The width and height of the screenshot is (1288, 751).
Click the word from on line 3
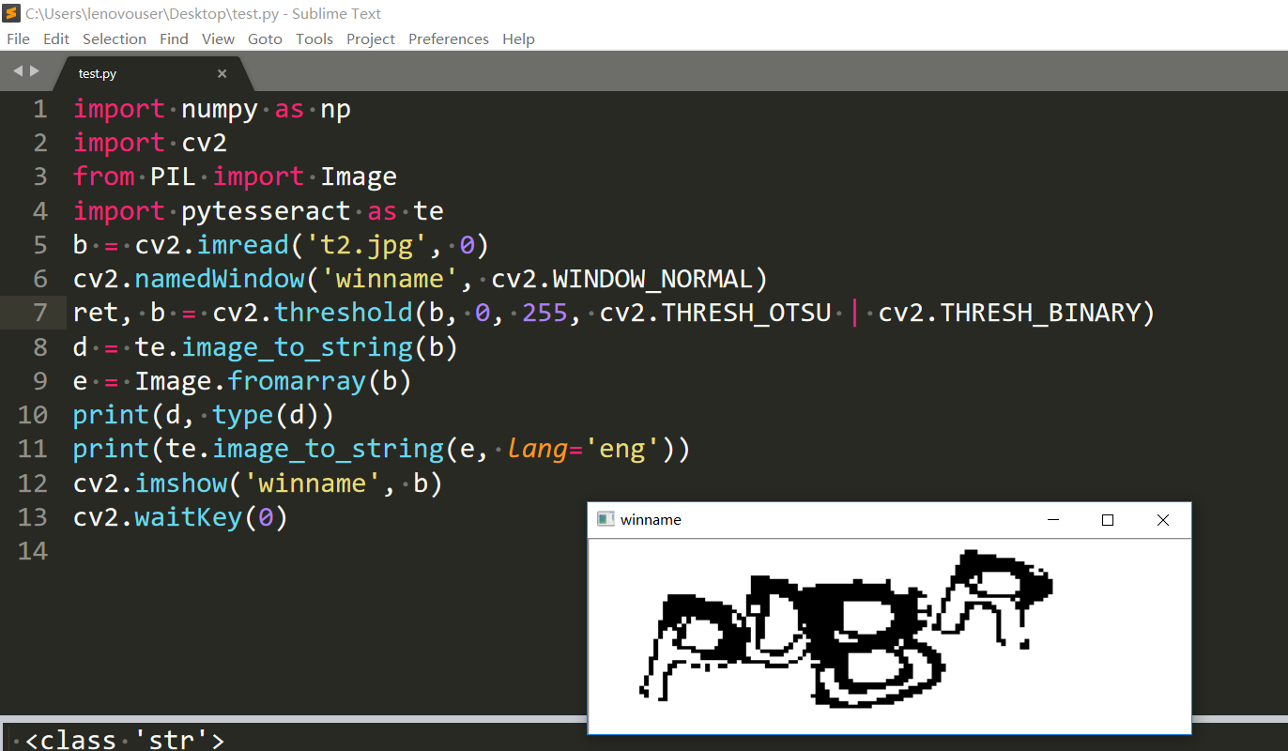coord(104,176)
